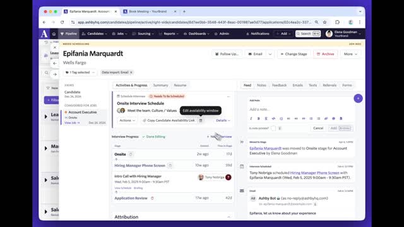Open the More dropdown
Screen dimensions: 404x227
click(350, 54)
